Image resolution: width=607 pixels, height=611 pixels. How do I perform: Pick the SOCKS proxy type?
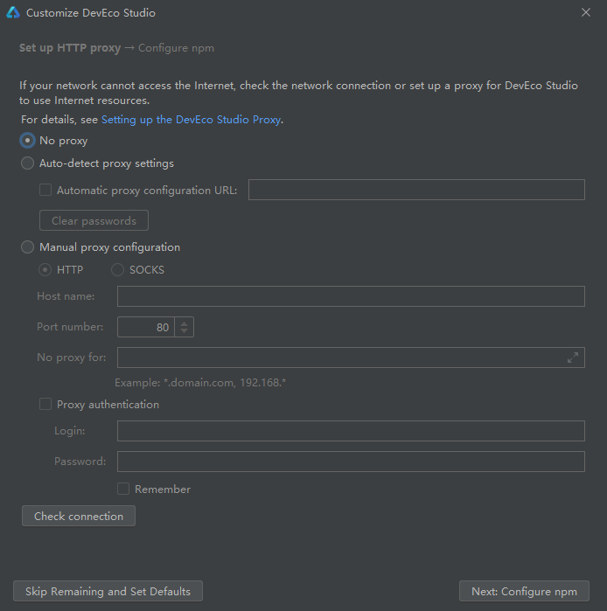click(117, 269)
